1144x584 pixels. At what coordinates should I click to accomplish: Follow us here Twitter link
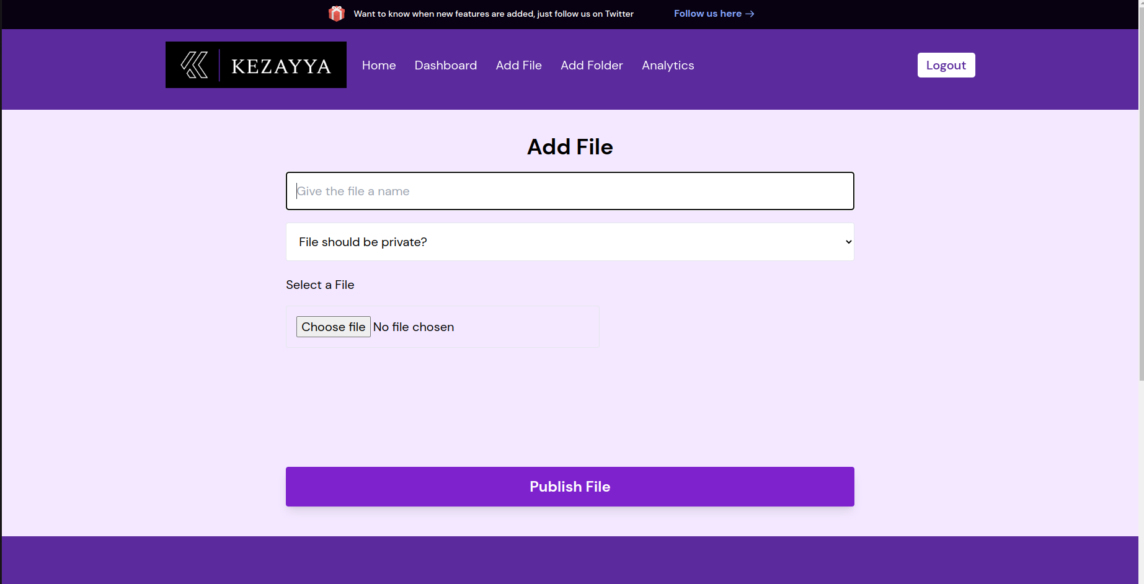pyautogui.click(x=714, y=14)
